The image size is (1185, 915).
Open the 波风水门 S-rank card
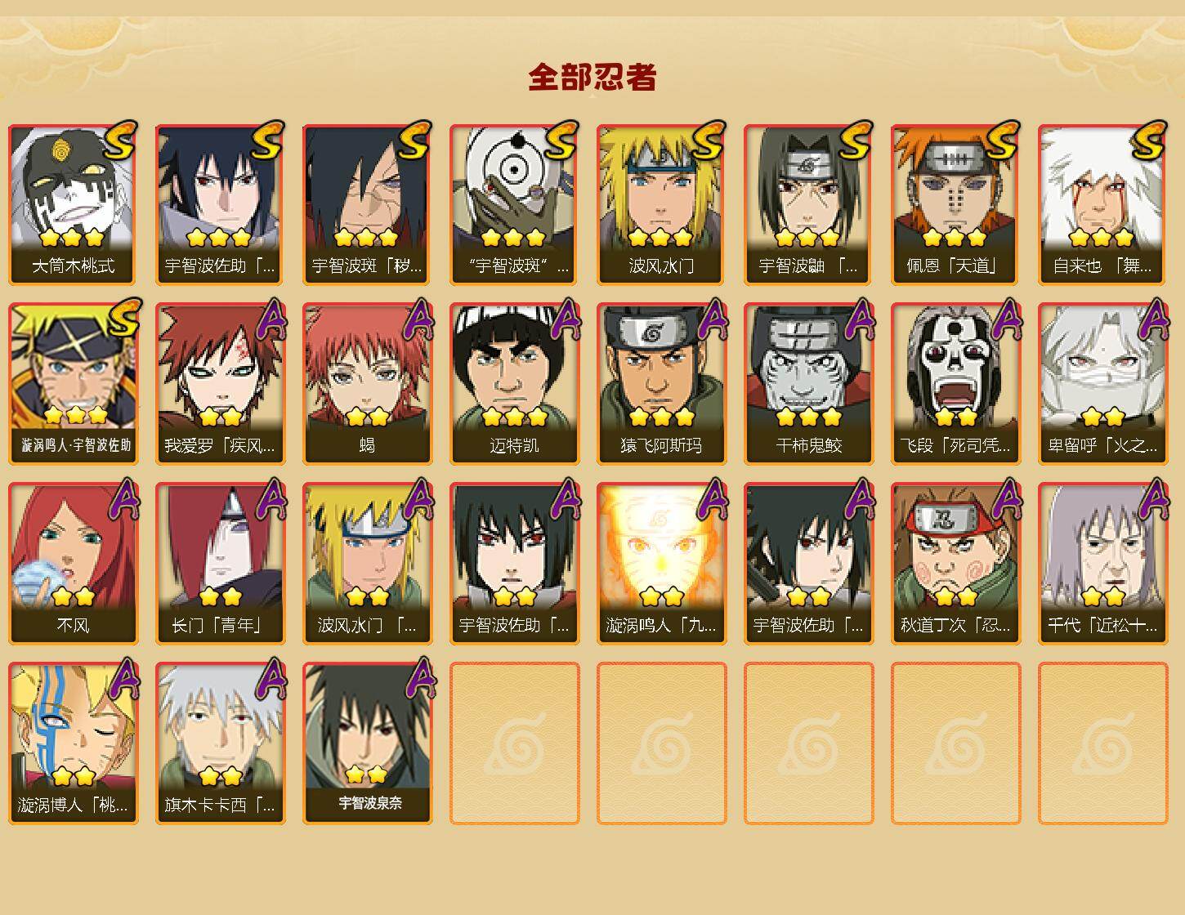point(661,204)
